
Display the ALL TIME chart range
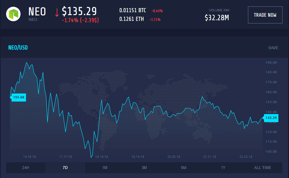coord(262,168)
